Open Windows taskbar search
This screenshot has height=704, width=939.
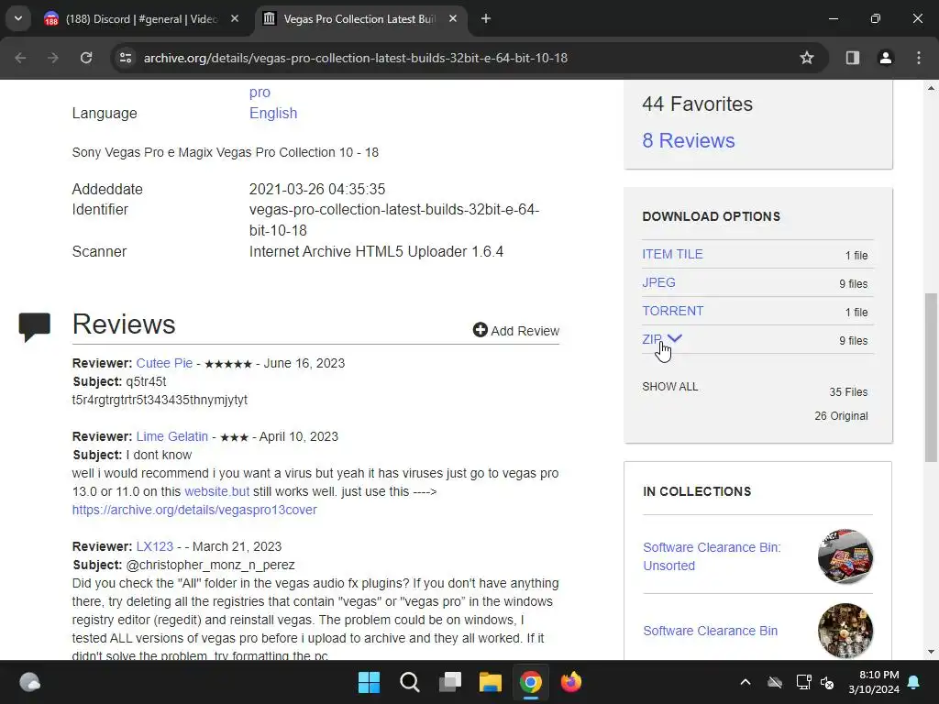pyautogui.click(x=410, y=682)
